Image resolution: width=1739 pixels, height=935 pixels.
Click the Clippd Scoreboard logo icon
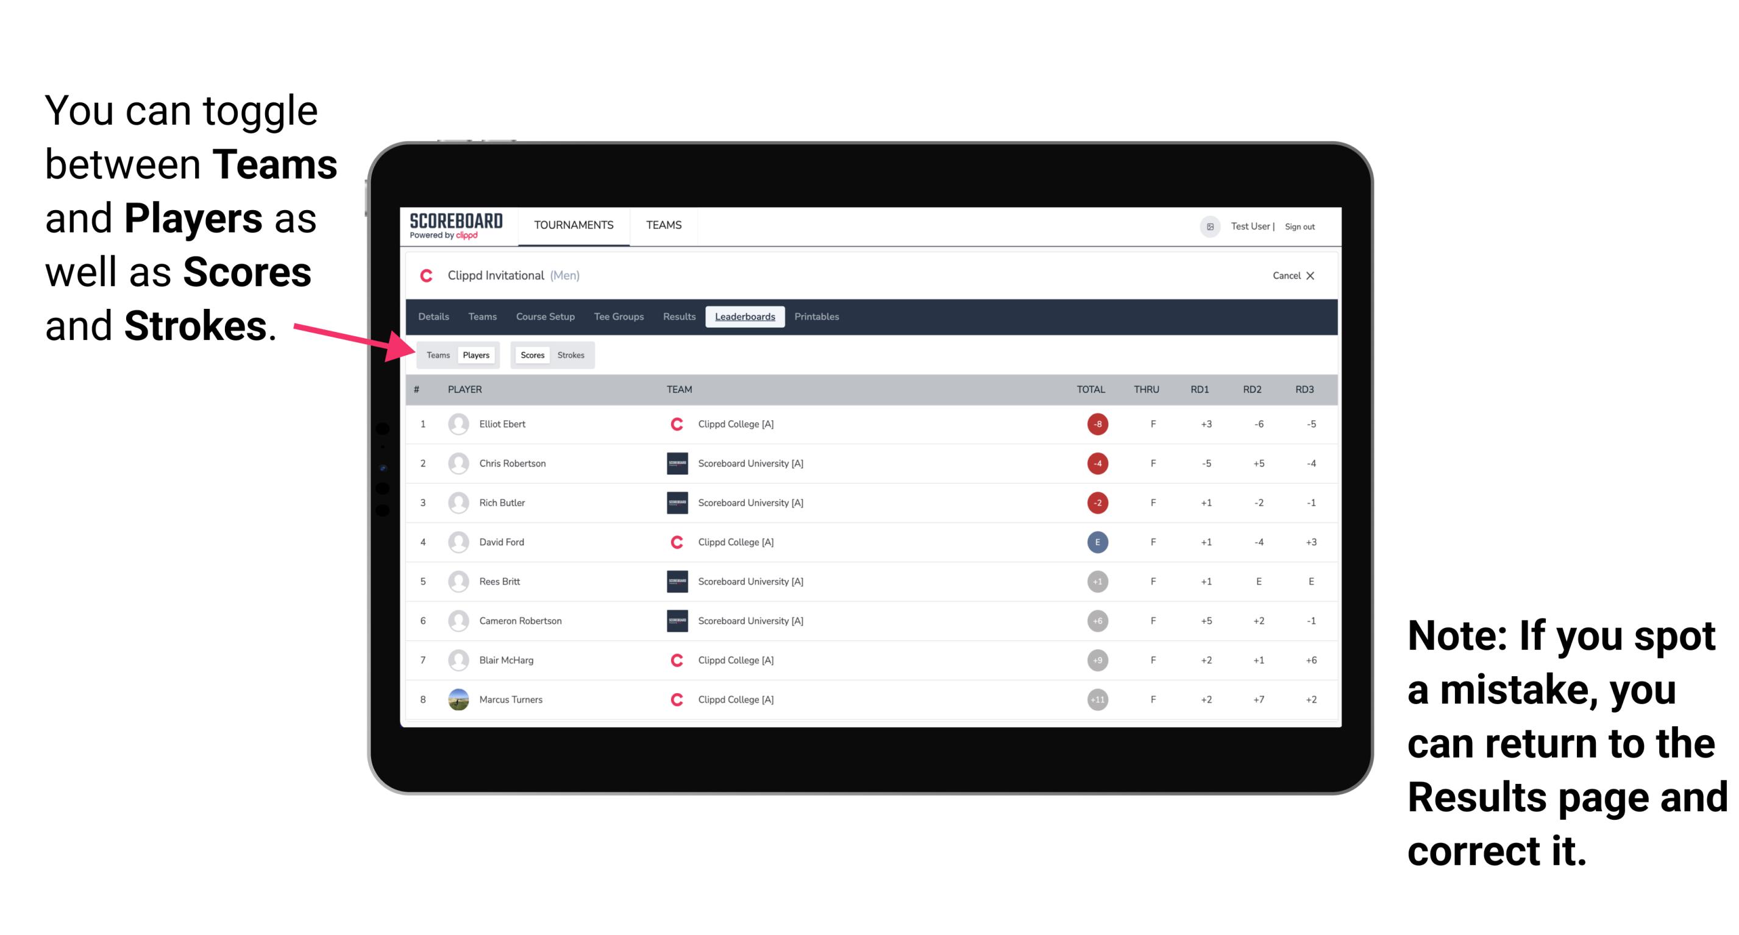pos(460,228)
